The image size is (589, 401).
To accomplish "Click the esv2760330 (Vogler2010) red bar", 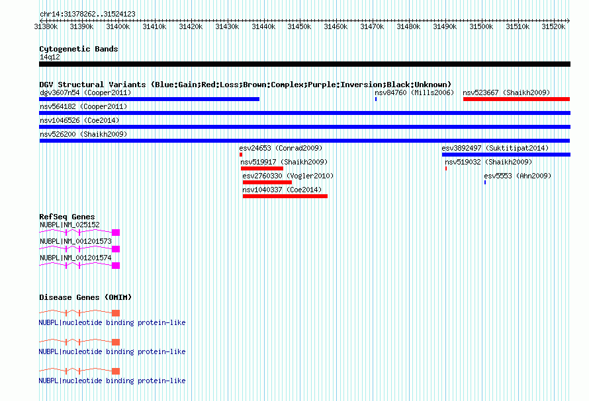I will (x=267, y=182).
